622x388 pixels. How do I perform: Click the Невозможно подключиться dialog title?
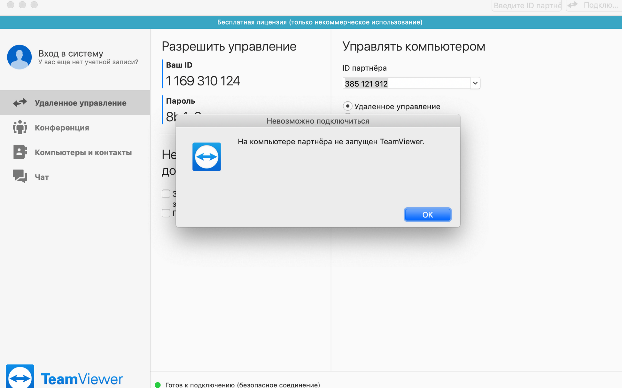tap(318, 121)
